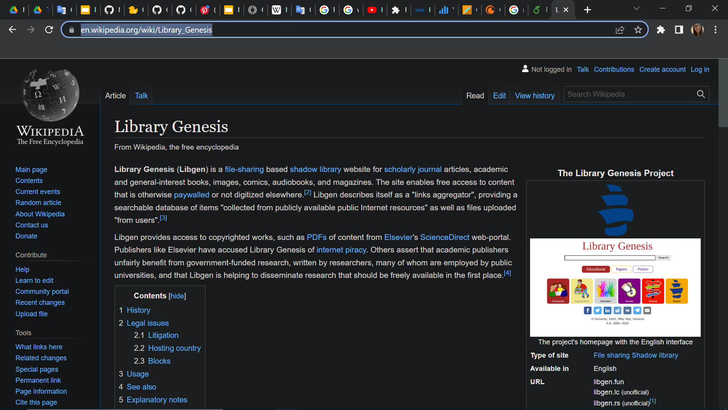Click the Create account link

pos(662,69)
